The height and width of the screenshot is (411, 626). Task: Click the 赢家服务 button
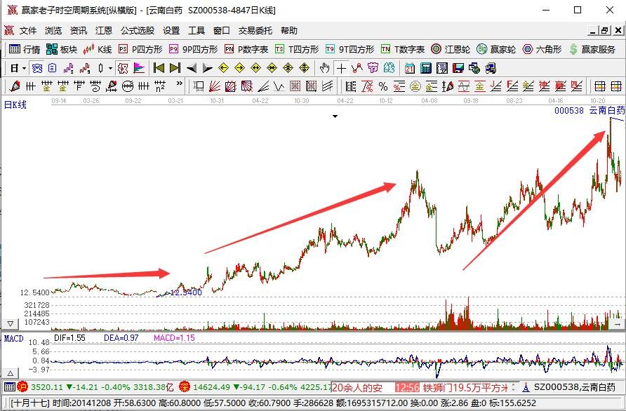(592, 50)
